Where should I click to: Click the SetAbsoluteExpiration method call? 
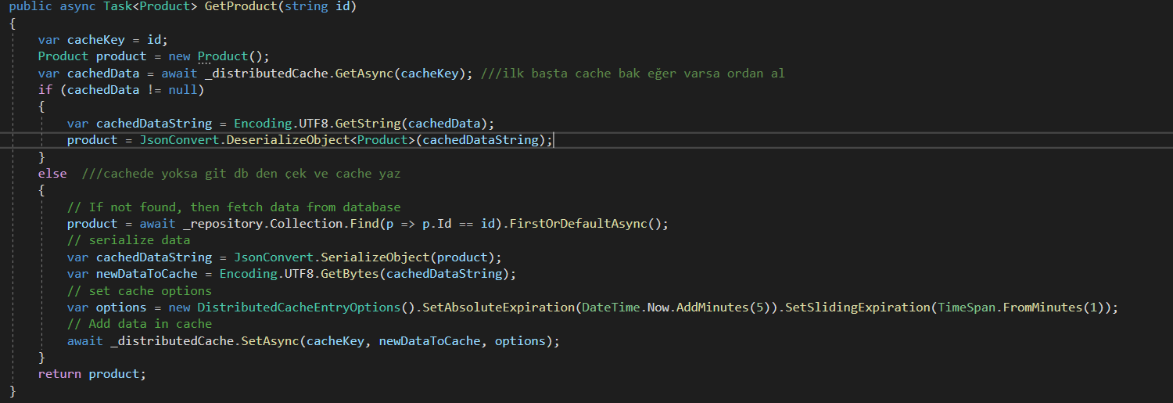point(497,308)
